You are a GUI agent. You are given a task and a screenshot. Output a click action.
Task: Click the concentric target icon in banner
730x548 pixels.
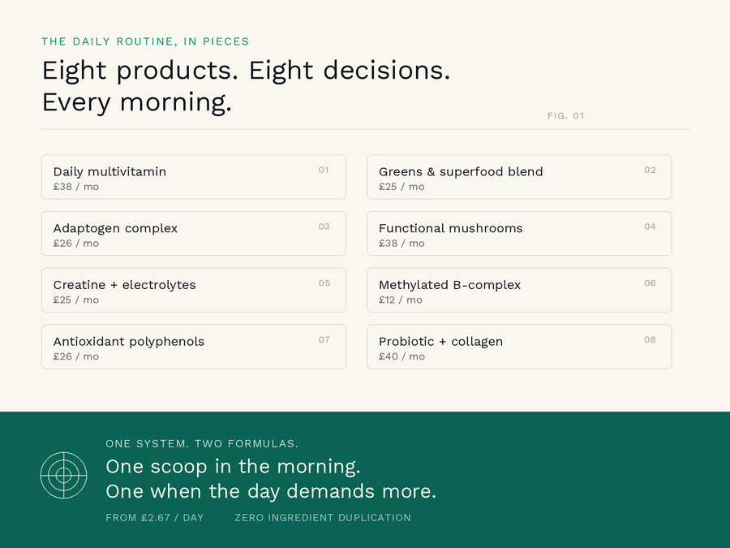(64, 475)
